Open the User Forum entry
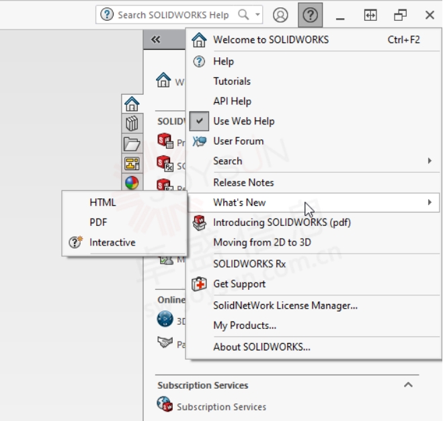Image resolution: width=443 pixels, height=421 pixels. click(314, 141)
